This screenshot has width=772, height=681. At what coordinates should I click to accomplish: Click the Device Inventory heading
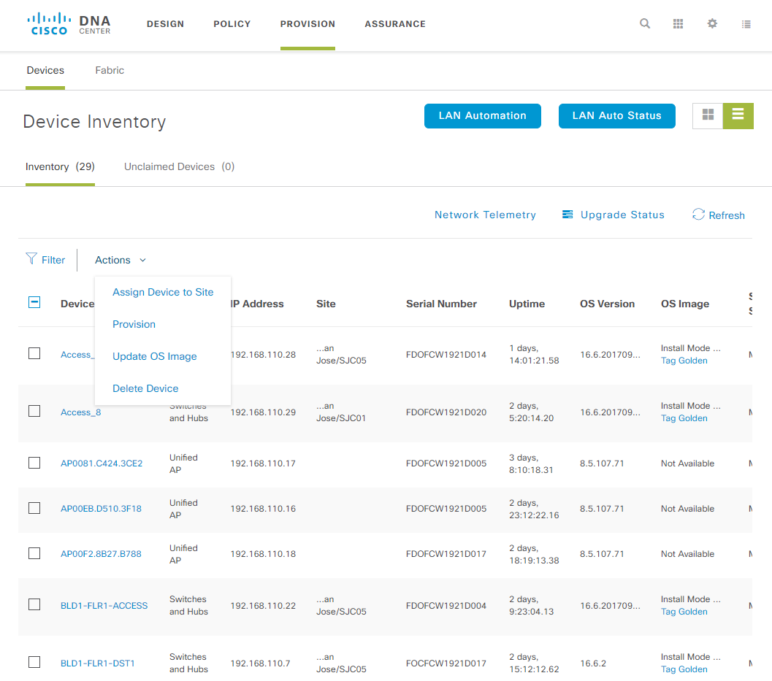pos(94,122)
